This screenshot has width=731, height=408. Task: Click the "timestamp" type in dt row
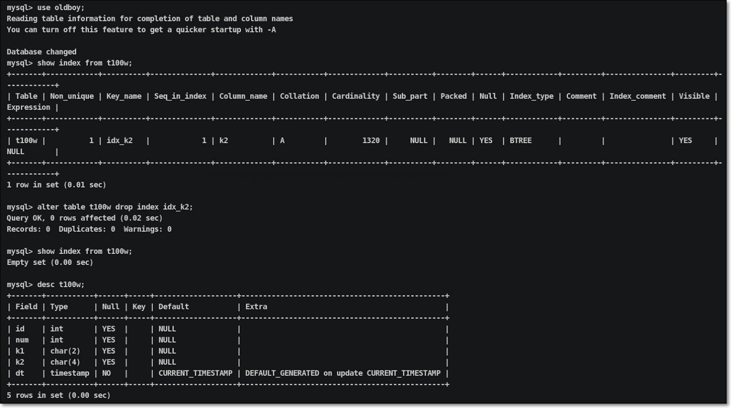[x=69, y=373]
